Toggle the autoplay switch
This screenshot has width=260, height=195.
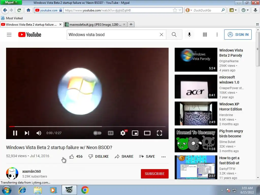click(x=97, y=133)
